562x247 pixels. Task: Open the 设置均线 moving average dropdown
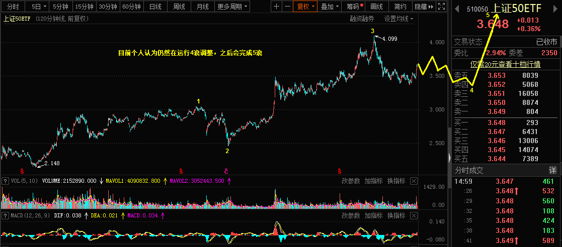pyautogui.click(x=398, y=19)
